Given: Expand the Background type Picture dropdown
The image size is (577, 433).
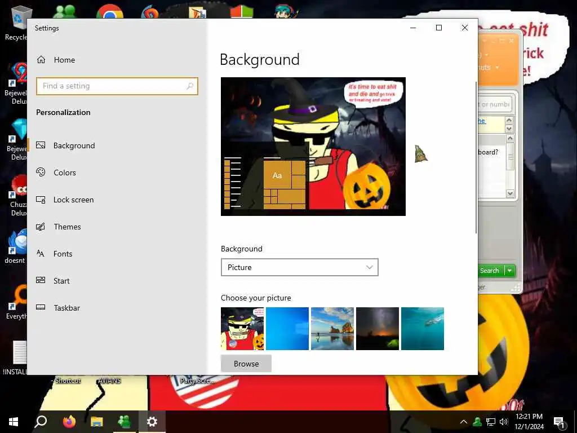Looking at the screenshot, I should tap(300, 267).
